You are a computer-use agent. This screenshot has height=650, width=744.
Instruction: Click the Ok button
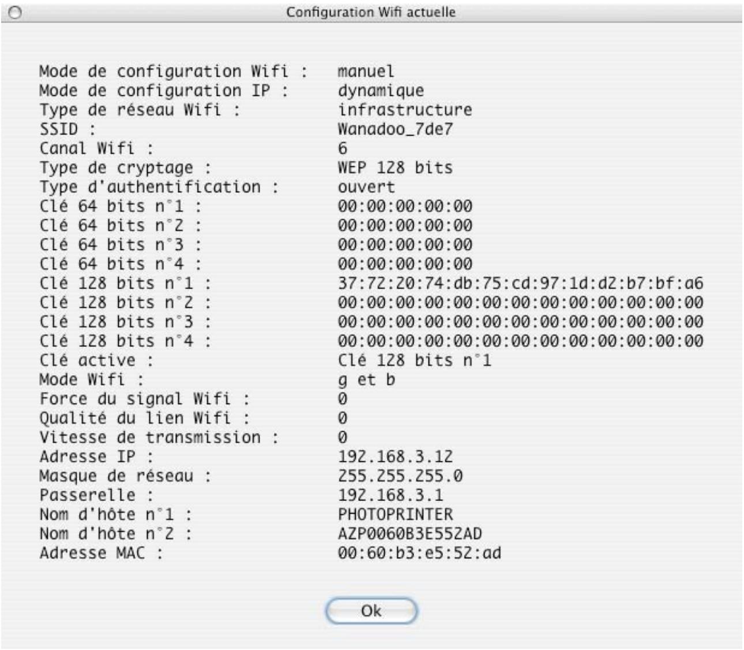[x=371, y=611]
